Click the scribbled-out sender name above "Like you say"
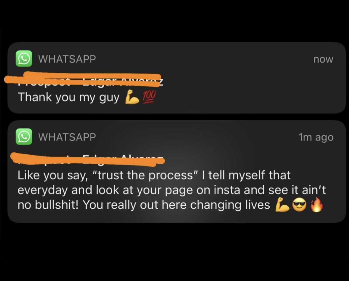Viewport: 349px width, 281px height. [87, 159]
